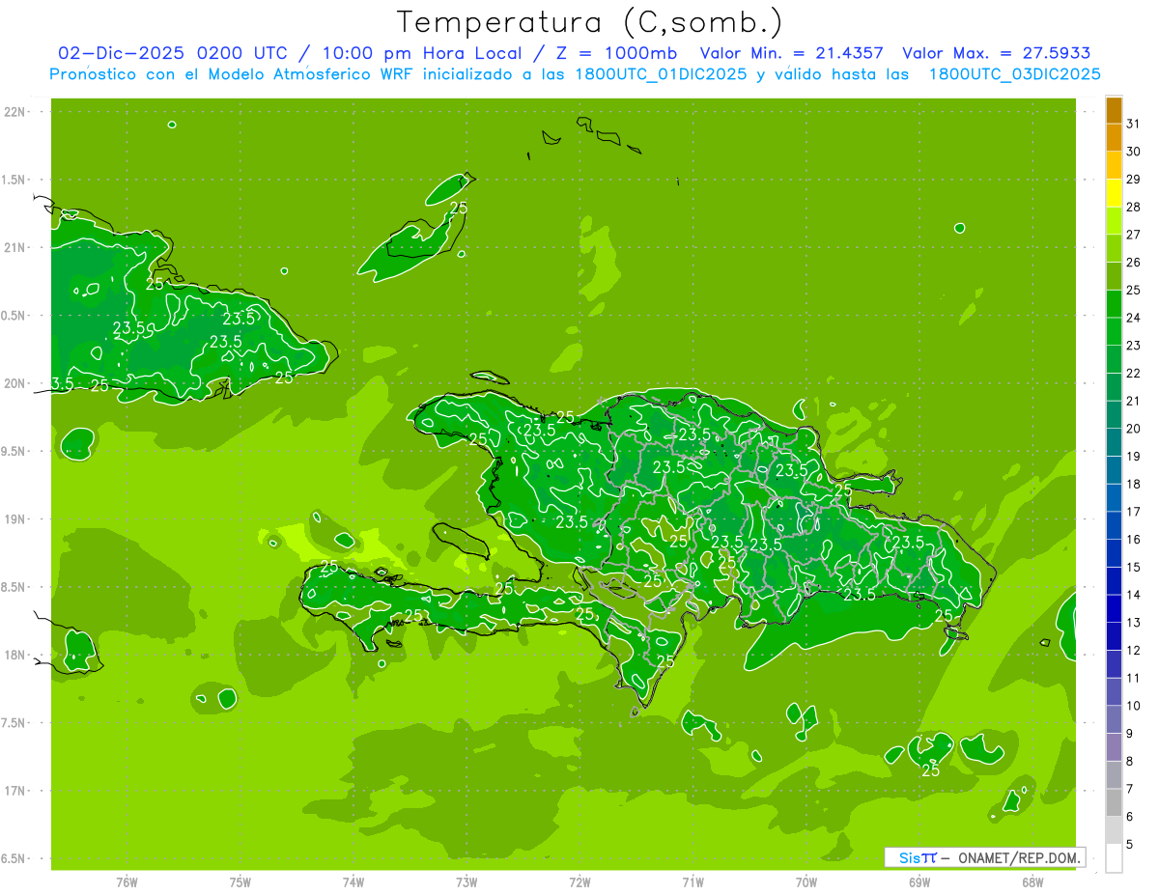Click the "69W" longitude axis label
Viewport: 1159px width, 895px height.
click(x=919, y=882)
